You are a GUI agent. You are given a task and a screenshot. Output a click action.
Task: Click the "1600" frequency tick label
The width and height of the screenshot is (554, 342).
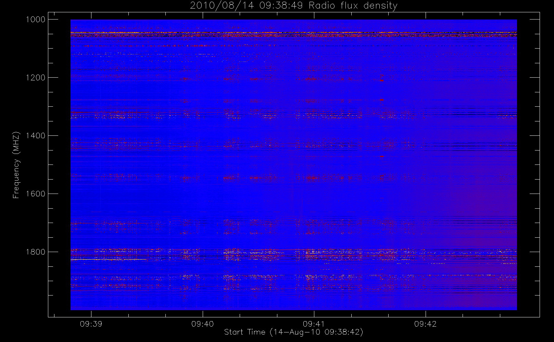coord(36,194)
